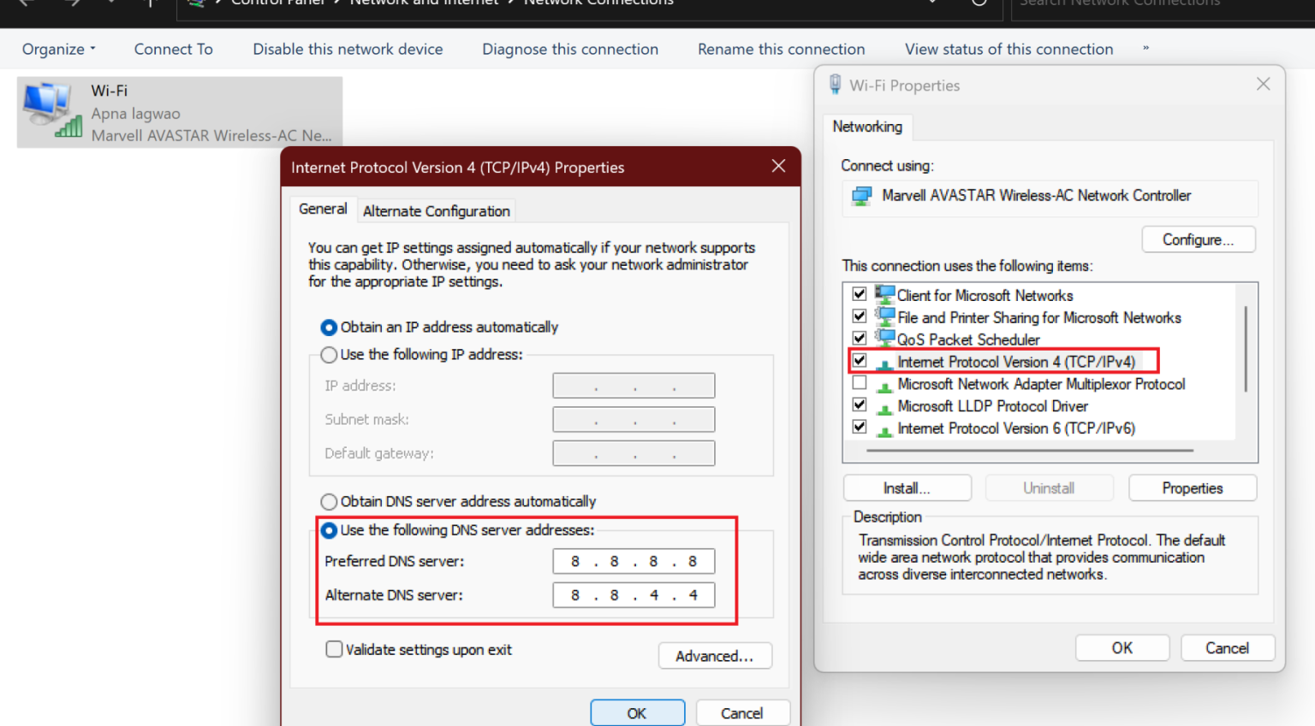
Task: Click the Client for Microsoft Networks icon
Action: [x=884, y=295]
